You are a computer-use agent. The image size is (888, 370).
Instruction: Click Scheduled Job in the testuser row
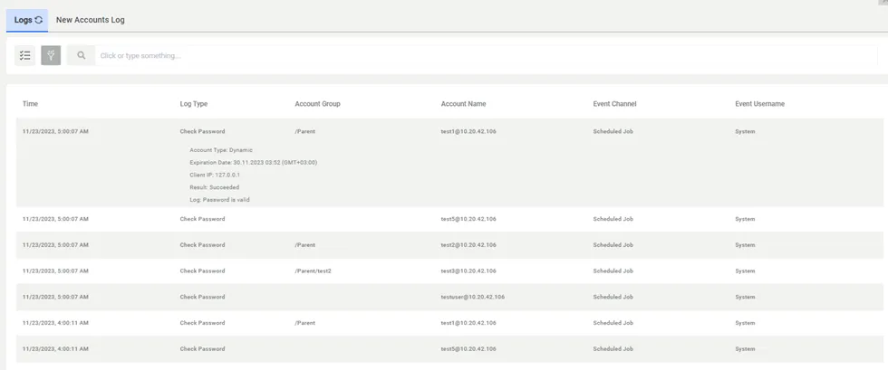[x=613, y=297]
